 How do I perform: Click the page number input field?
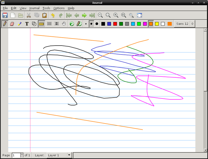coord(16,155)
